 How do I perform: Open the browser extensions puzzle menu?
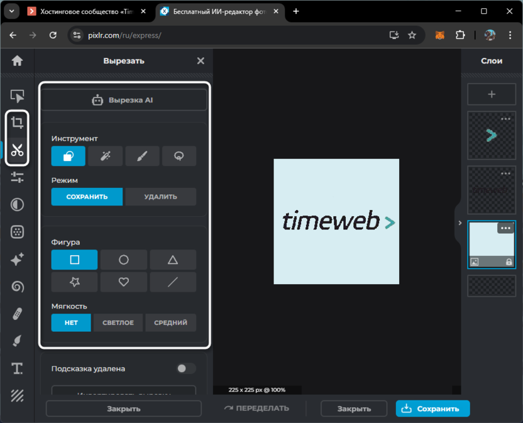(460, 35)
